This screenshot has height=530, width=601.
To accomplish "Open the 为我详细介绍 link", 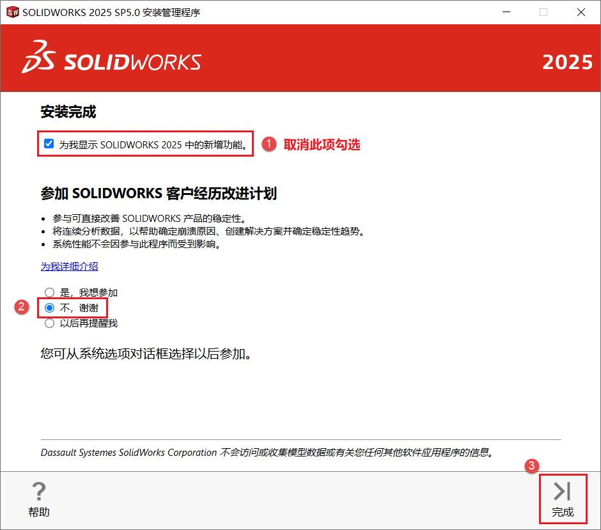I will 70,267.
